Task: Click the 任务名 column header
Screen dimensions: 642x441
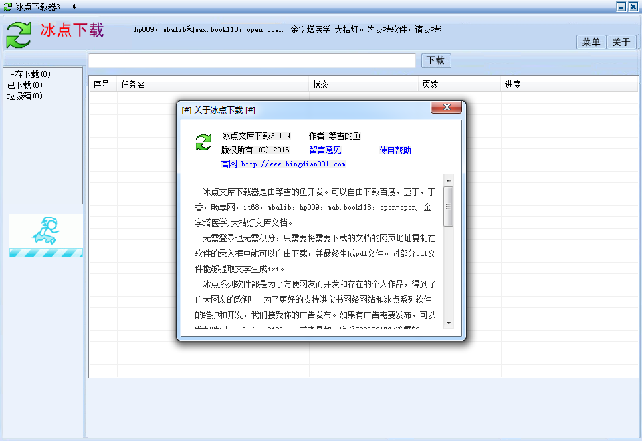Action: tap(213, 84)
